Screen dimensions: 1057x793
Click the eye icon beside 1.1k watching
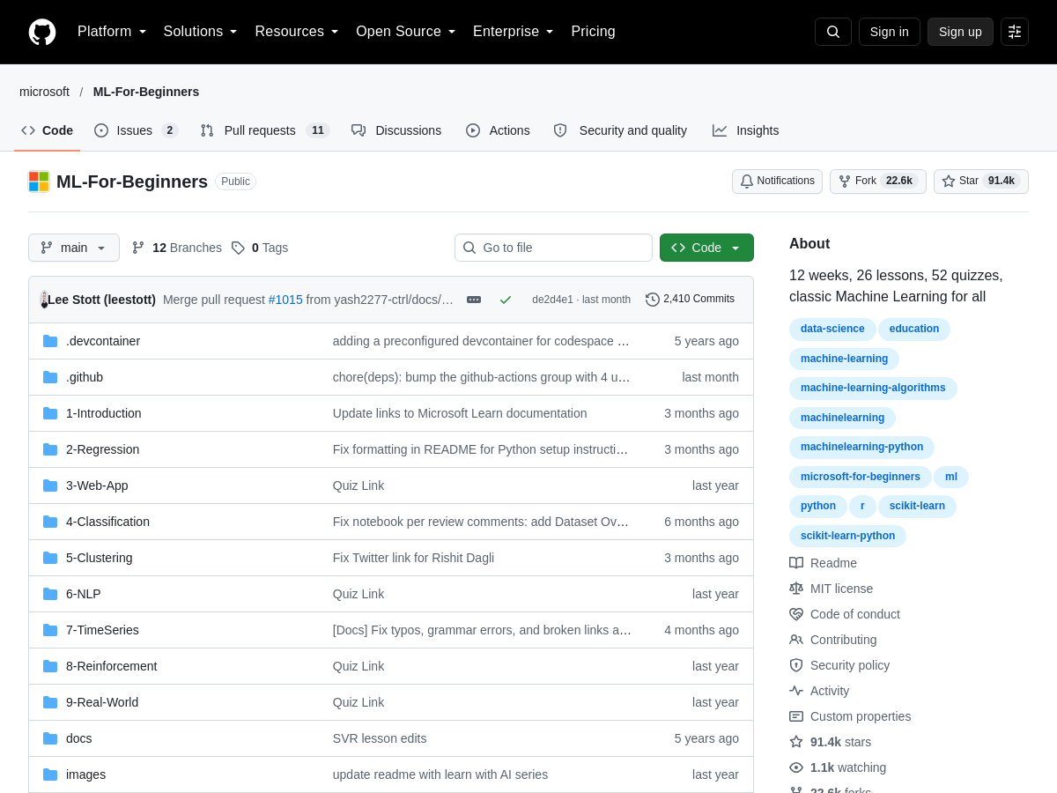coord(796,767)
